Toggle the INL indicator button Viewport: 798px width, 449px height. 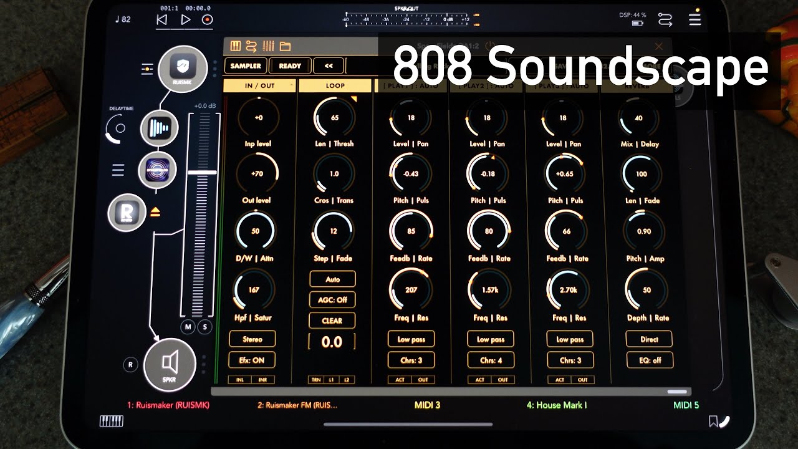click(x=239, y=379)
